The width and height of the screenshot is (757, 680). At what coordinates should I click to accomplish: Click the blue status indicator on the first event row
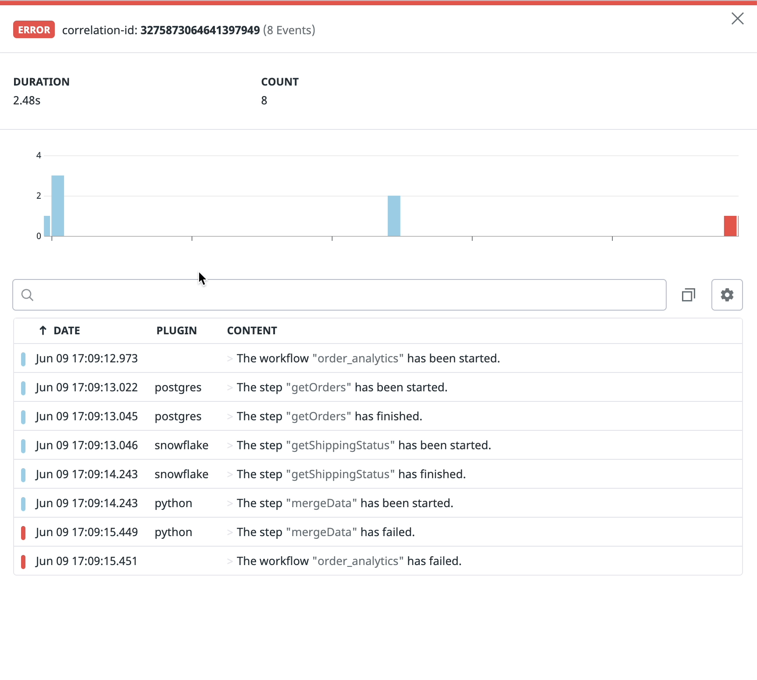[24, 358]
